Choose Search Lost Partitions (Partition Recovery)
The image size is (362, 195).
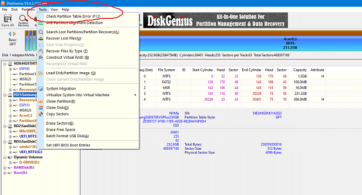click(x=83, y=32)
